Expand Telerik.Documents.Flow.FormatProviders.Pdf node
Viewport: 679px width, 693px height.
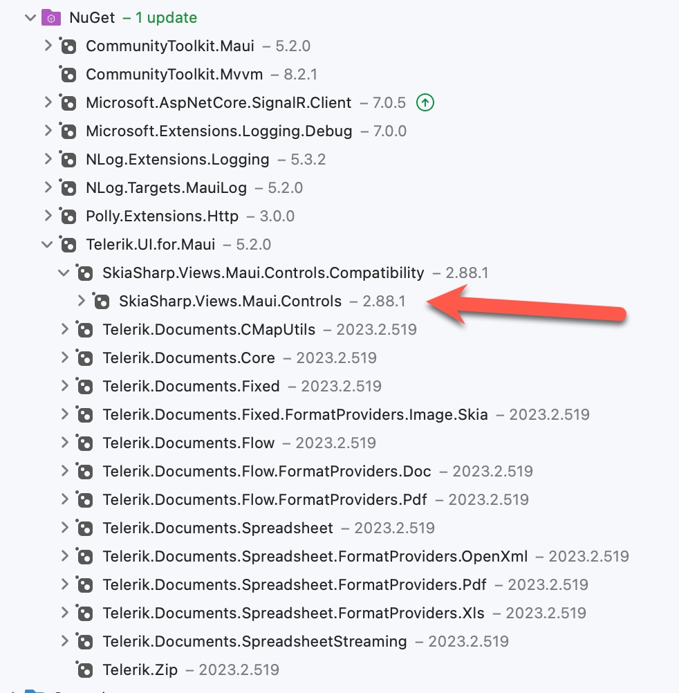coord(64,499)
